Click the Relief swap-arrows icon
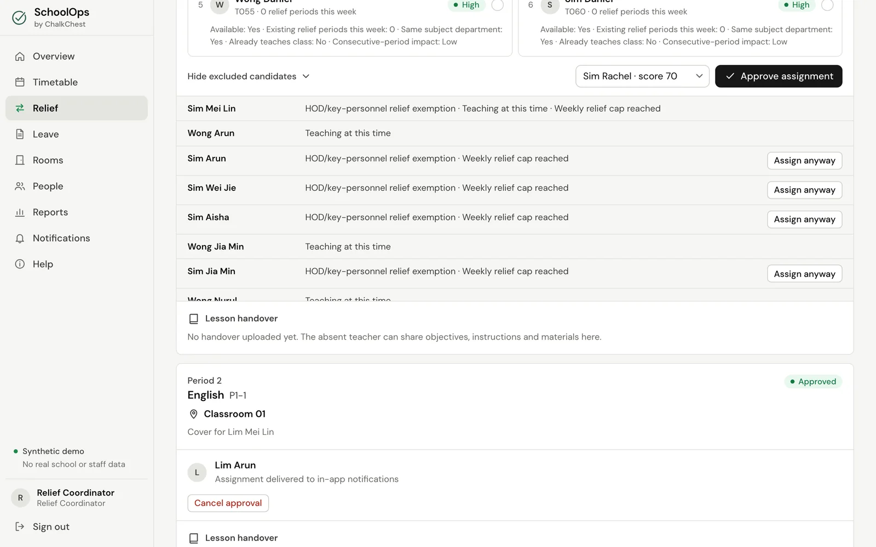This screenshot has width=876, height=547. 20,108
